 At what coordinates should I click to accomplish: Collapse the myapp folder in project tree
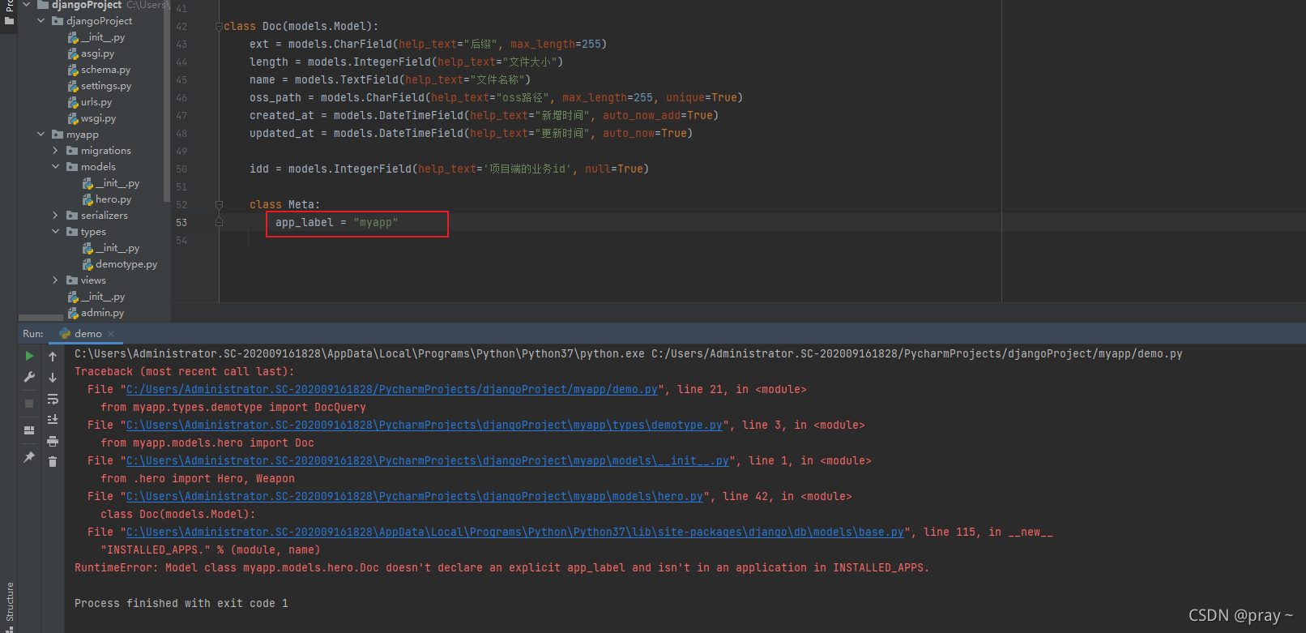tap(41, 135)
